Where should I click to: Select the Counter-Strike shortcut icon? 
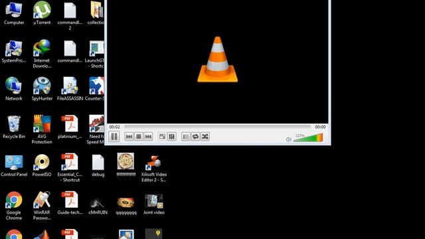point(94,89)
